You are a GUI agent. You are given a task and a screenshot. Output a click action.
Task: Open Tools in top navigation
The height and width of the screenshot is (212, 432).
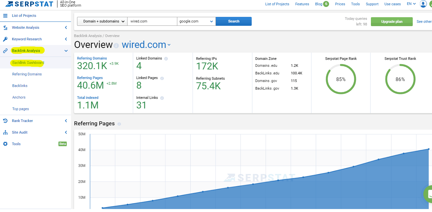(x=355, y=4)
